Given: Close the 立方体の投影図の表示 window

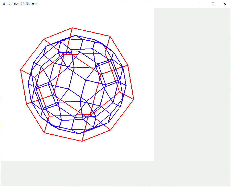Looking at the screenshot, I should click(225, 4).
